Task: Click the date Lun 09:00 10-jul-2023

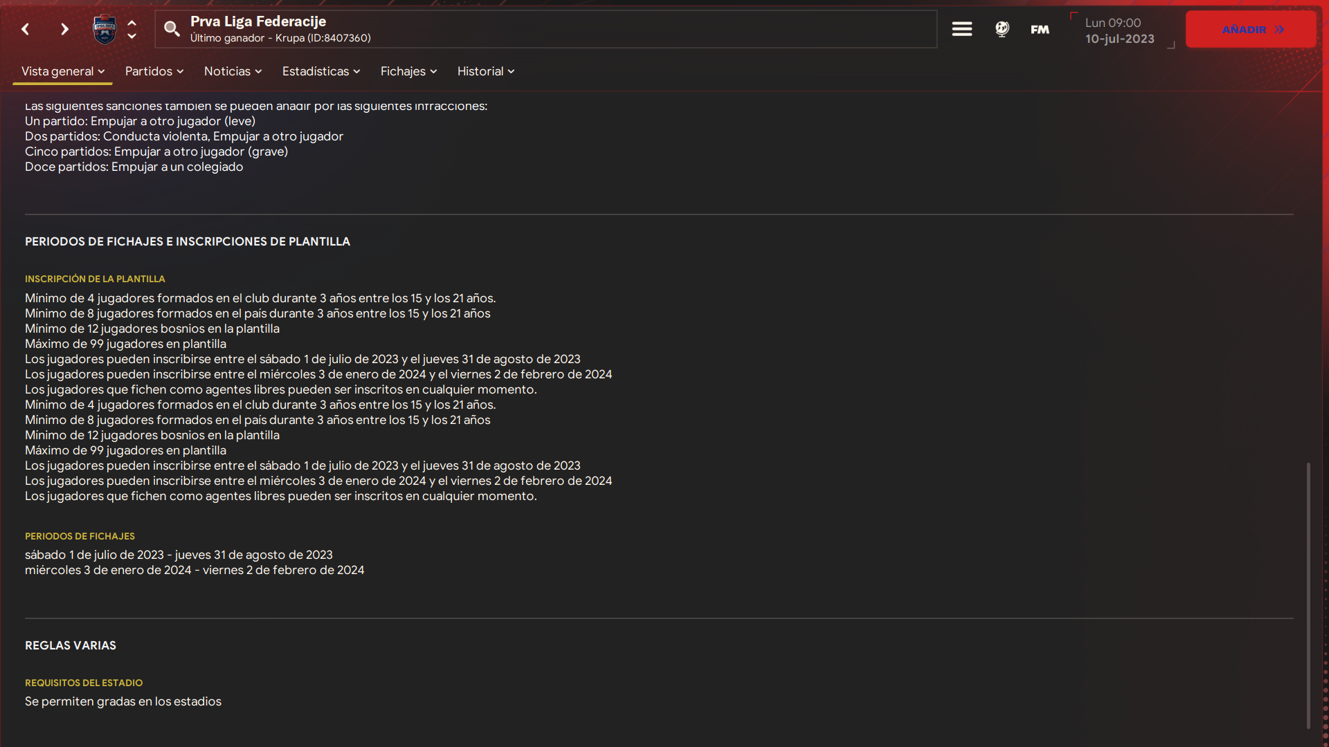Action: tap(1120, 30)
